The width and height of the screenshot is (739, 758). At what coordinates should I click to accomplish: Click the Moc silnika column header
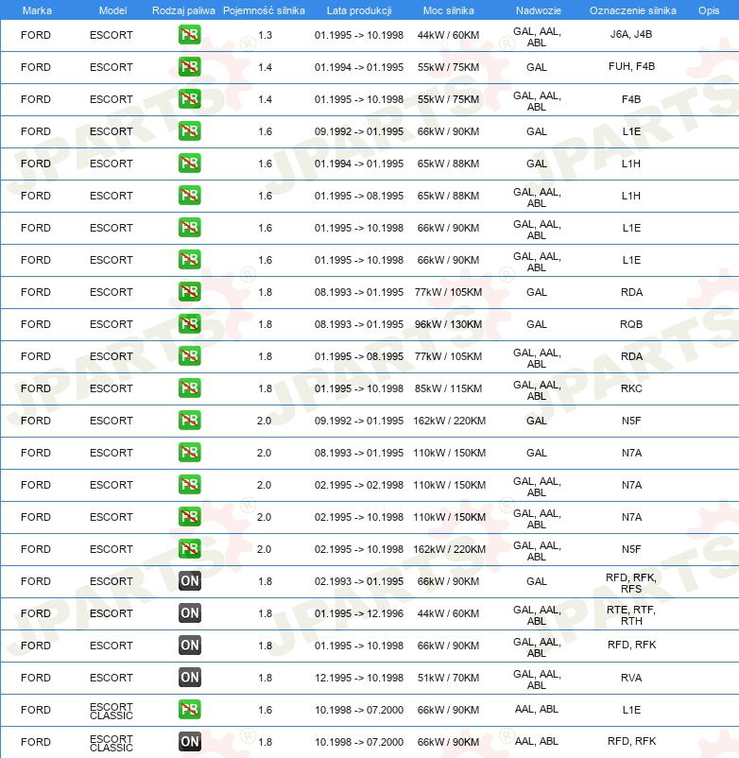tap(449, 10)
